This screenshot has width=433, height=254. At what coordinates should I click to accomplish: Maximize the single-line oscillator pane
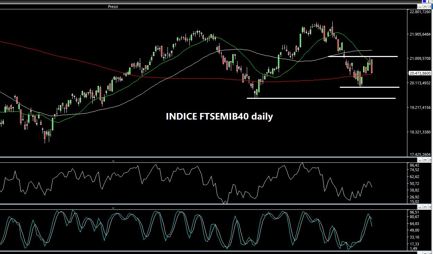click(425, 161)
